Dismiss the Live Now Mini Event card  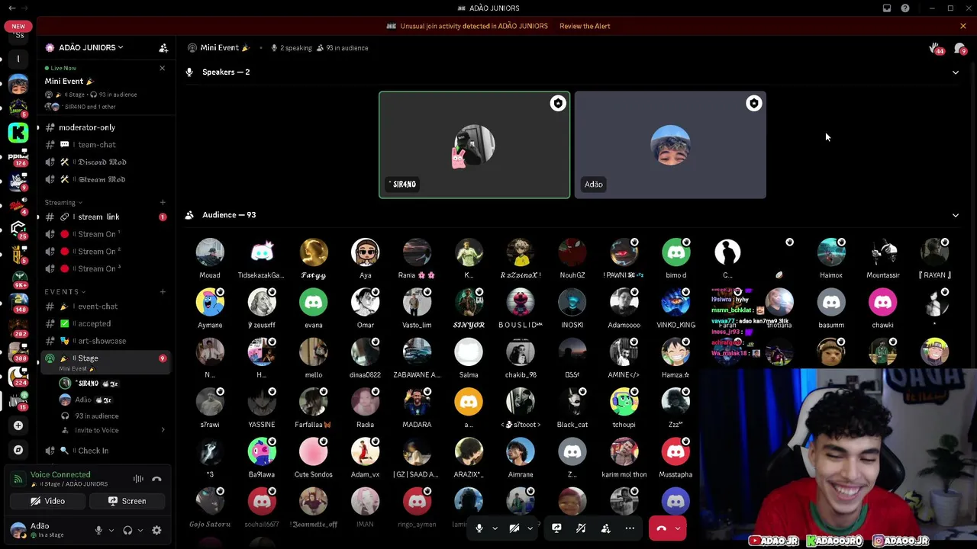click(162, 69)
